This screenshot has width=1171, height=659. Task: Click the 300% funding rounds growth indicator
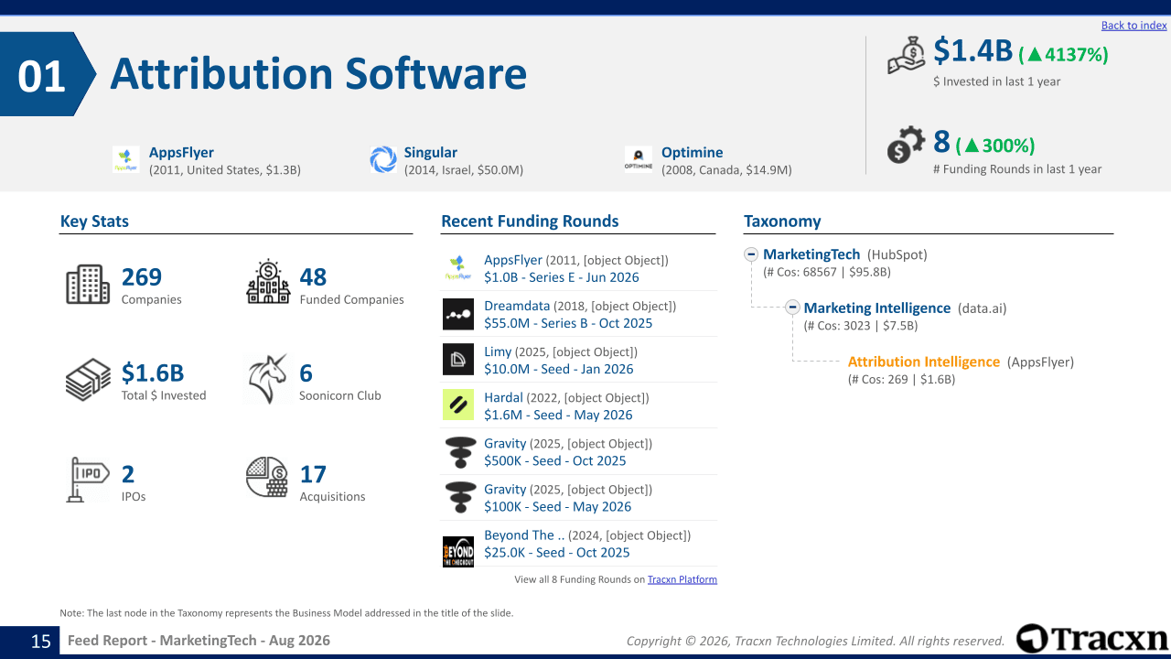995,146
